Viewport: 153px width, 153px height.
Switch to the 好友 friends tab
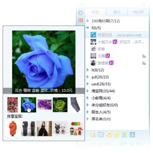pyautogui.click(x=96, y=12)
